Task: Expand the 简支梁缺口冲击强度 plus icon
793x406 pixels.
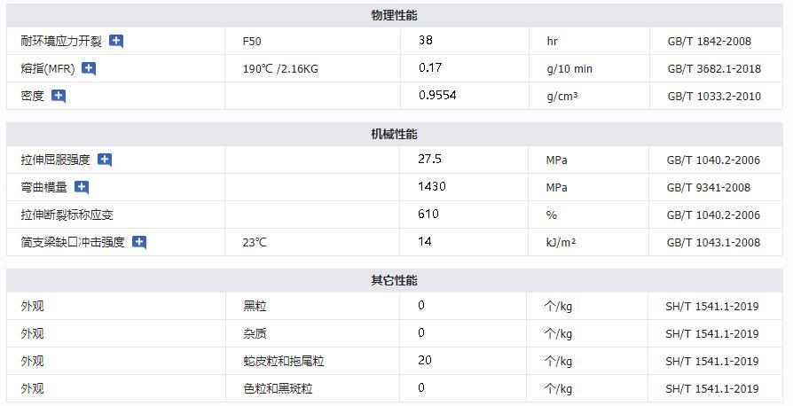Action: (139, 242)
